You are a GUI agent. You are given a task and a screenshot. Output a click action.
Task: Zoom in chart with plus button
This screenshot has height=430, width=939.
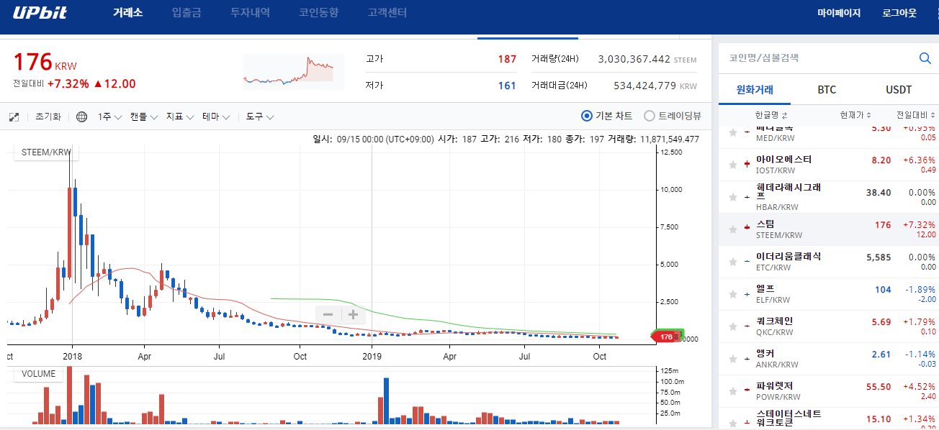point(353,314)
